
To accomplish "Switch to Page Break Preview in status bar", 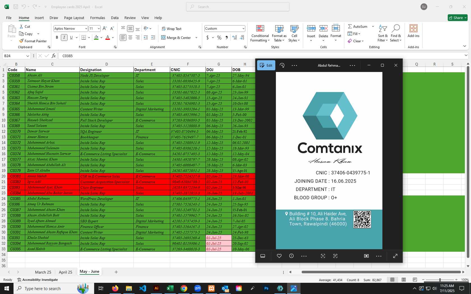I will coord(415,280).
